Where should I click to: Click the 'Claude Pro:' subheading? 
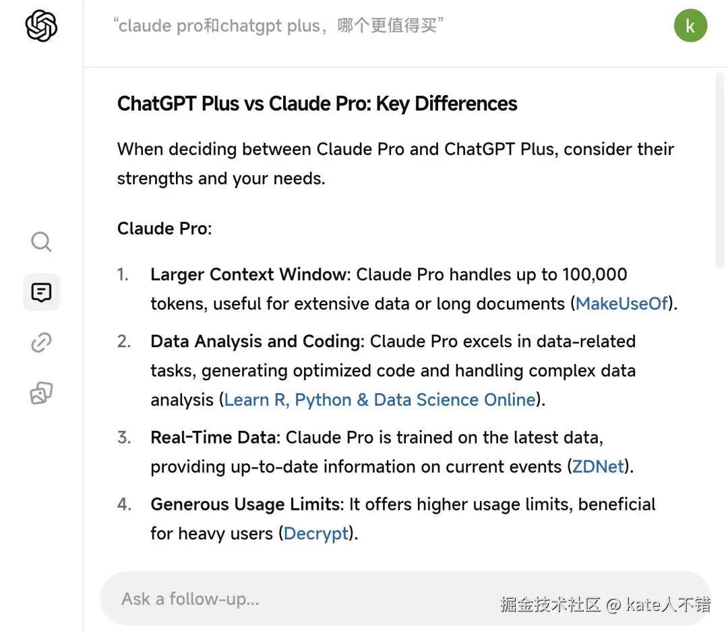coord(164,229)
